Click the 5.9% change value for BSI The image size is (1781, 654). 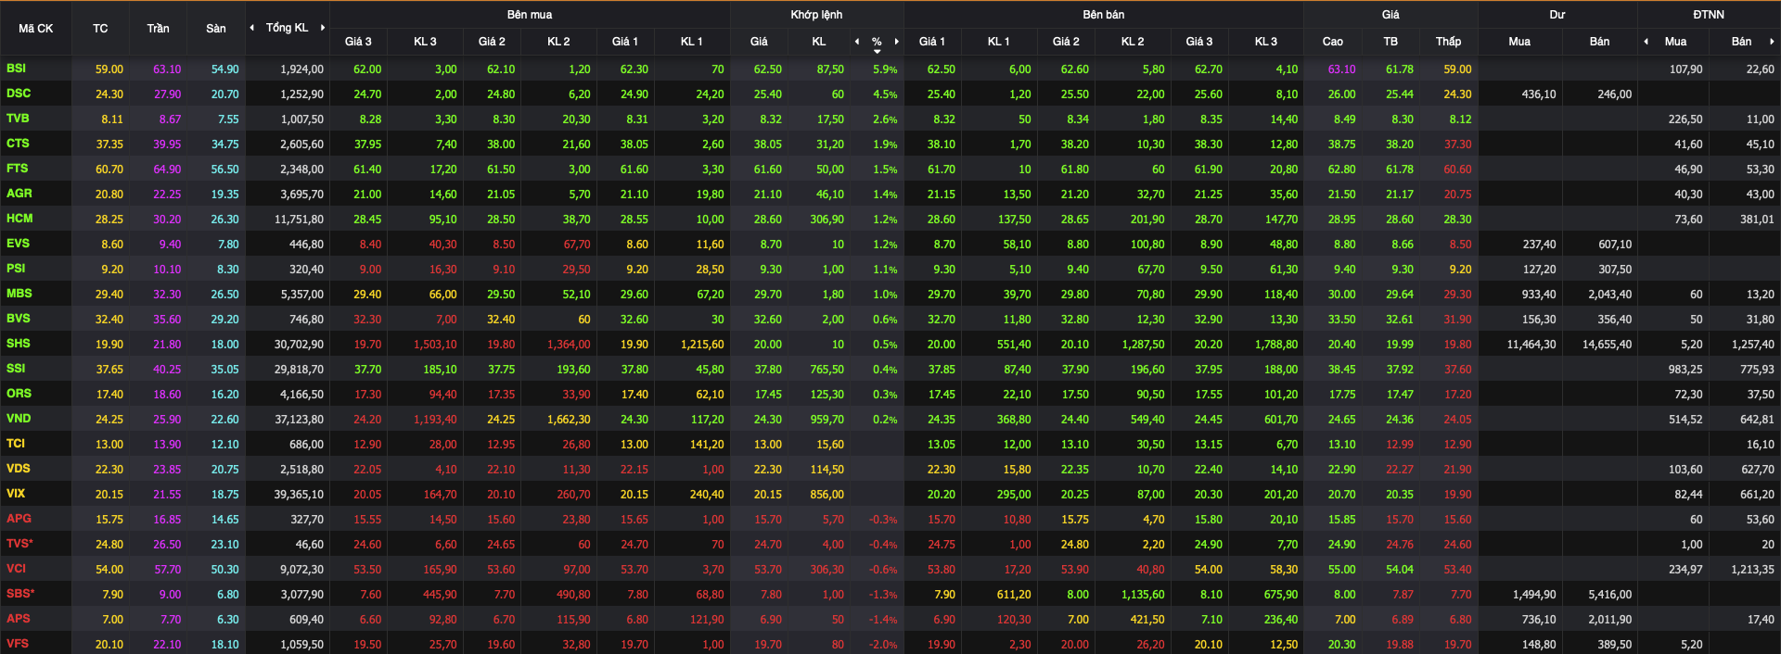point(885,69)
